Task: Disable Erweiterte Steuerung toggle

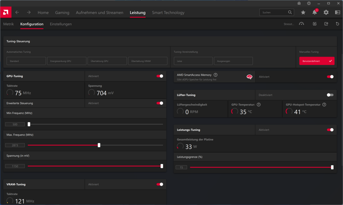Action: pos(160,103)
